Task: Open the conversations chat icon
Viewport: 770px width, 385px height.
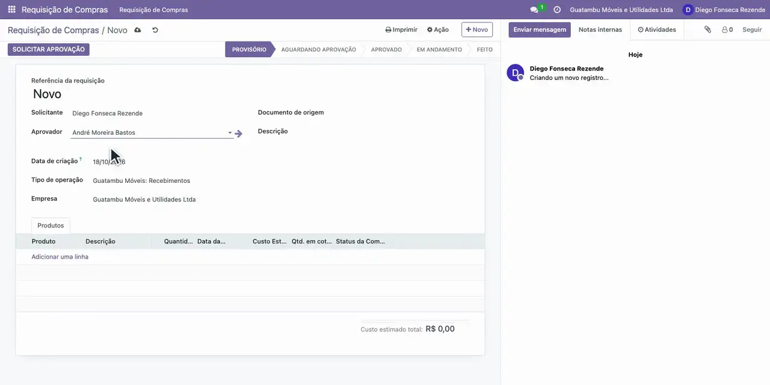Action: tap(534, 10)
